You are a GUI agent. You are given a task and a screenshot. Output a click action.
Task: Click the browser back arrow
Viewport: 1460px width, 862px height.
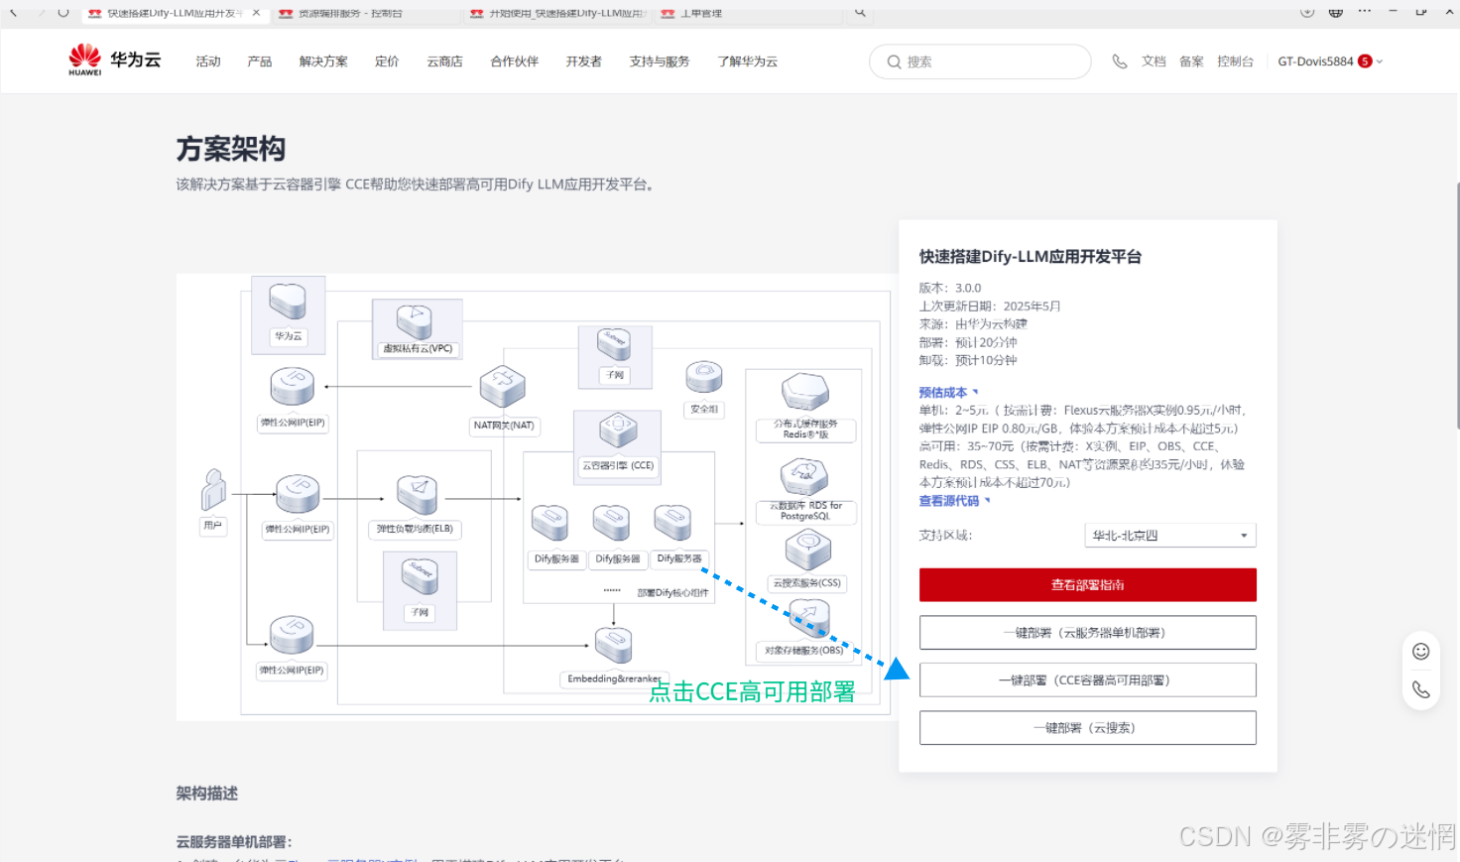[14, 12]
